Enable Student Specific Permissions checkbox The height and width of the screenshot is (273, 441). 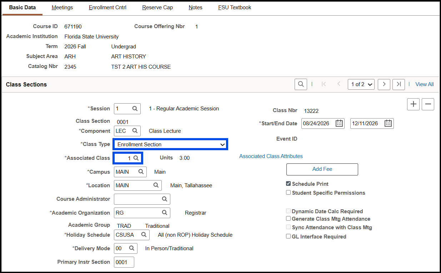[289, 193]
